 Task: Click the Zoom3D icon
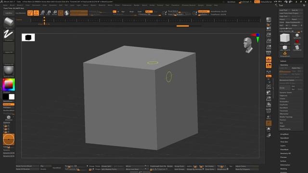pos(269,99)
